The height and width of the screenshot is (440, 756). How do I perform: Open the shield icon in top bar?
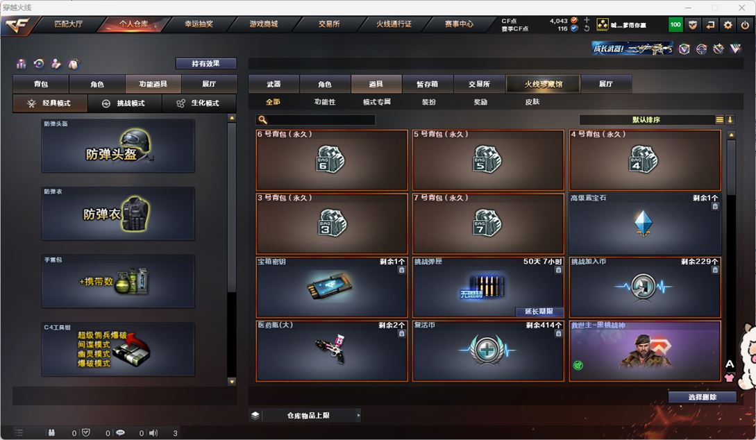point(693,24)
